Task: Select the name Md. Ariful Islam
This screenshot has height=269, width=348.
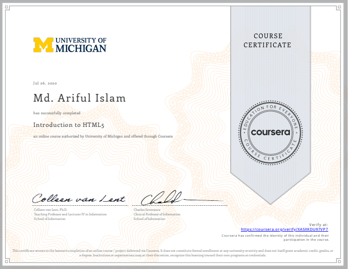Action: pos(79,98)
